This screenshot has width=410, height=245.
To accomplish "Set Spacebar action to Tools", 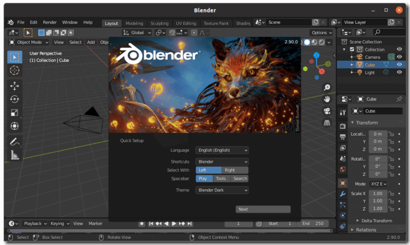I will tap(222, 179).
